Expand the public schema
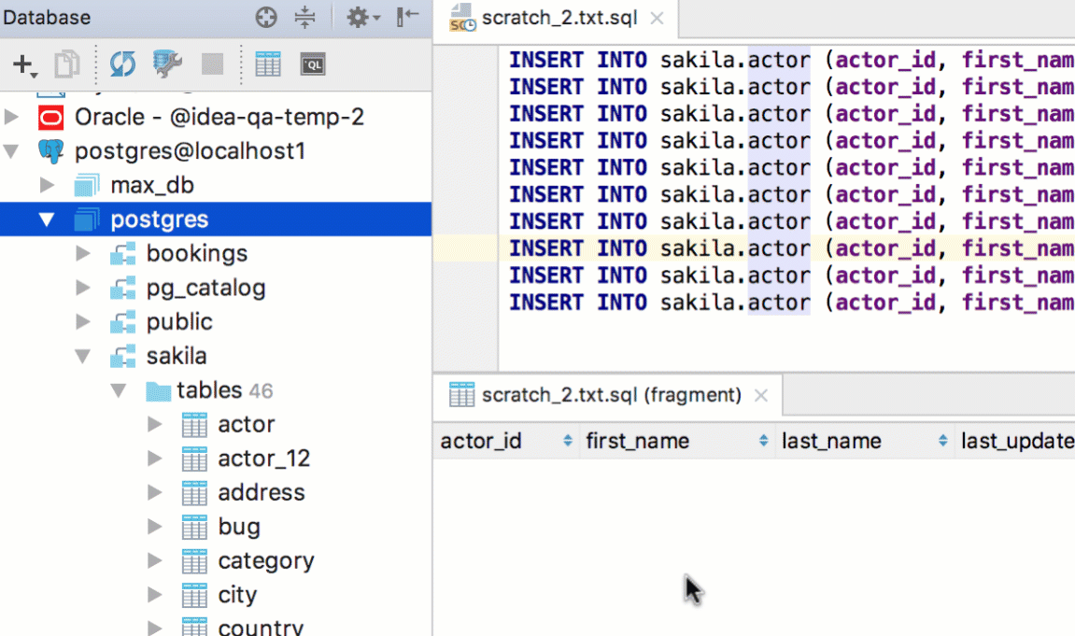The image size is (1075, 636). [83, 321]
